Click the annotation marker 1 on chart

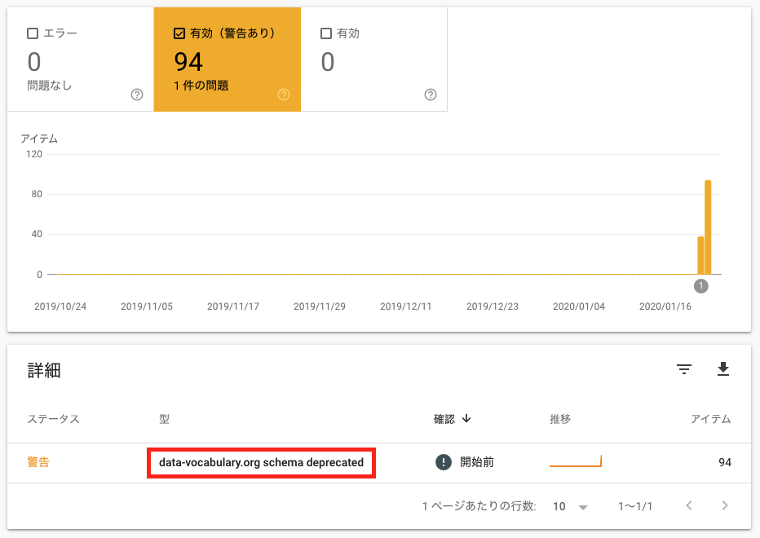coord(700,286)
